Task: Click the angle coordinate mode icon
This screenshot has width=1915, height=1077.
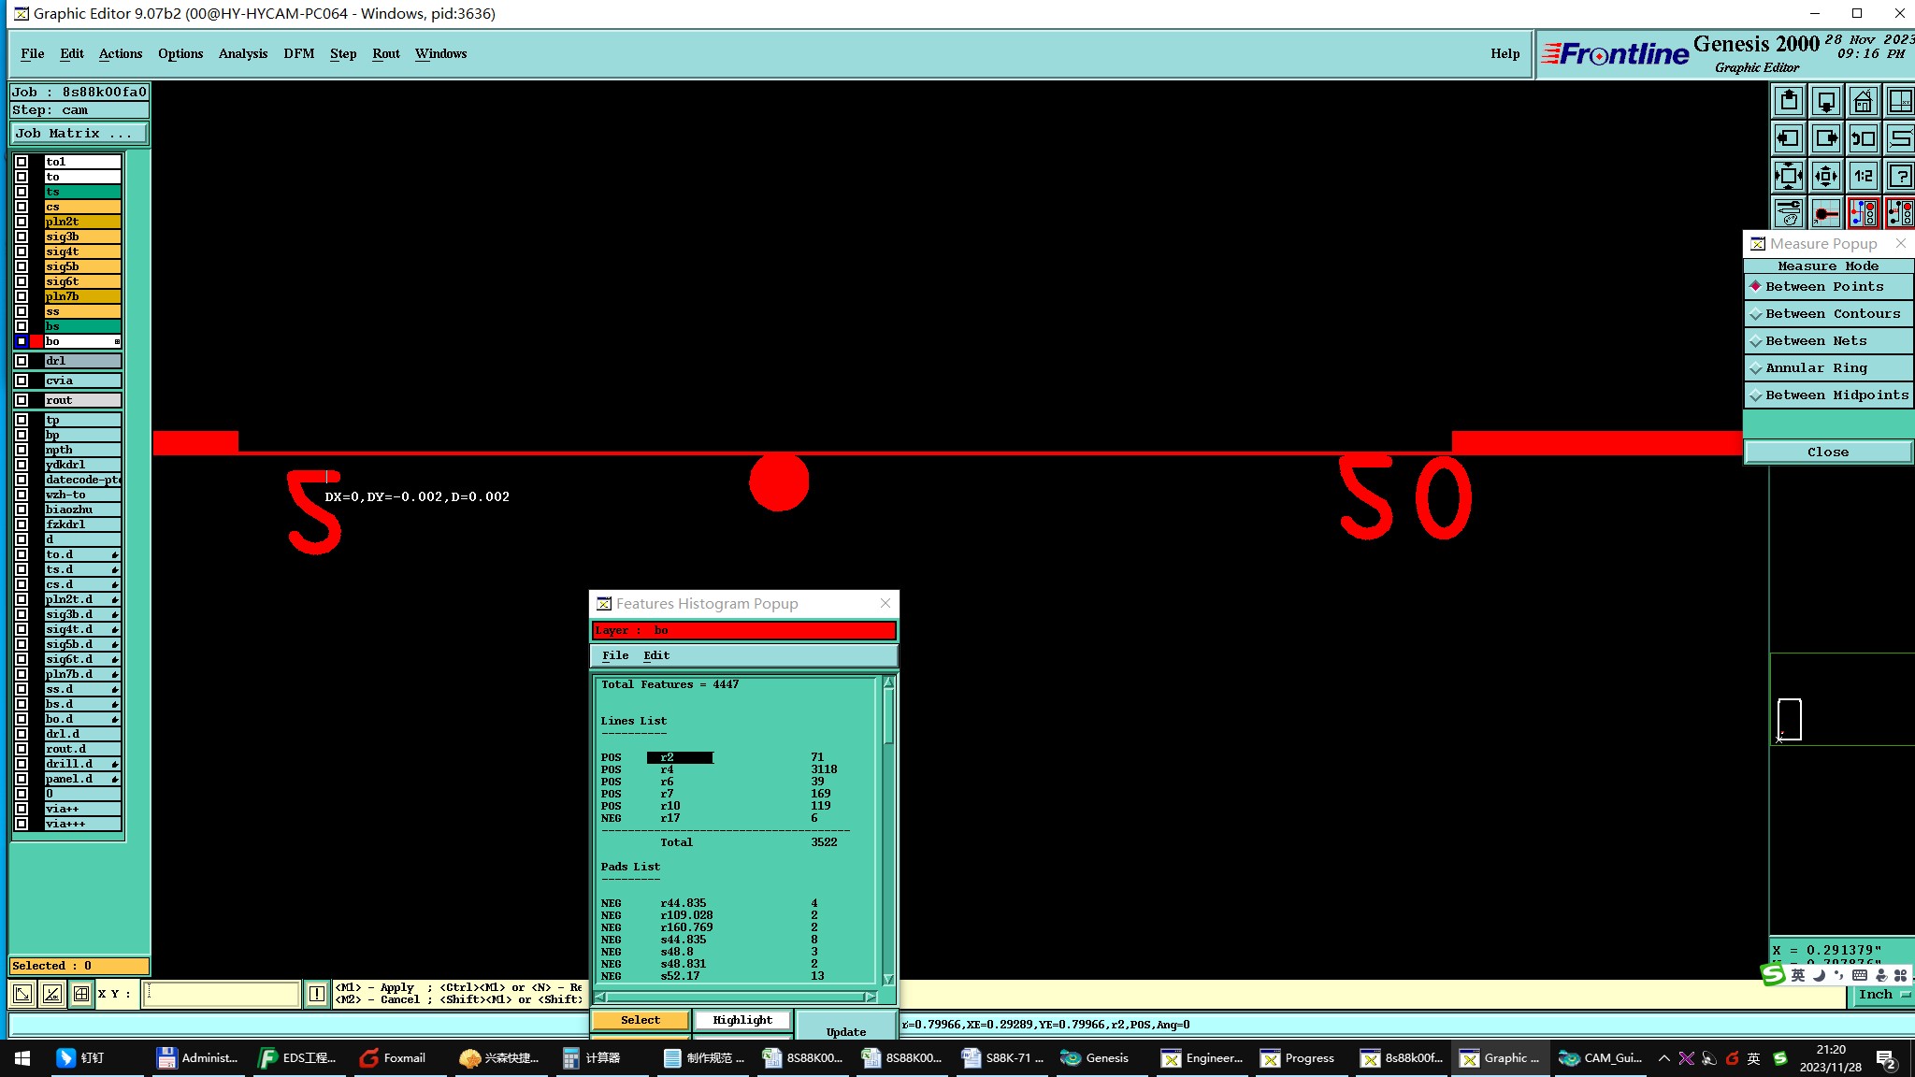Action: click(52, 994)
